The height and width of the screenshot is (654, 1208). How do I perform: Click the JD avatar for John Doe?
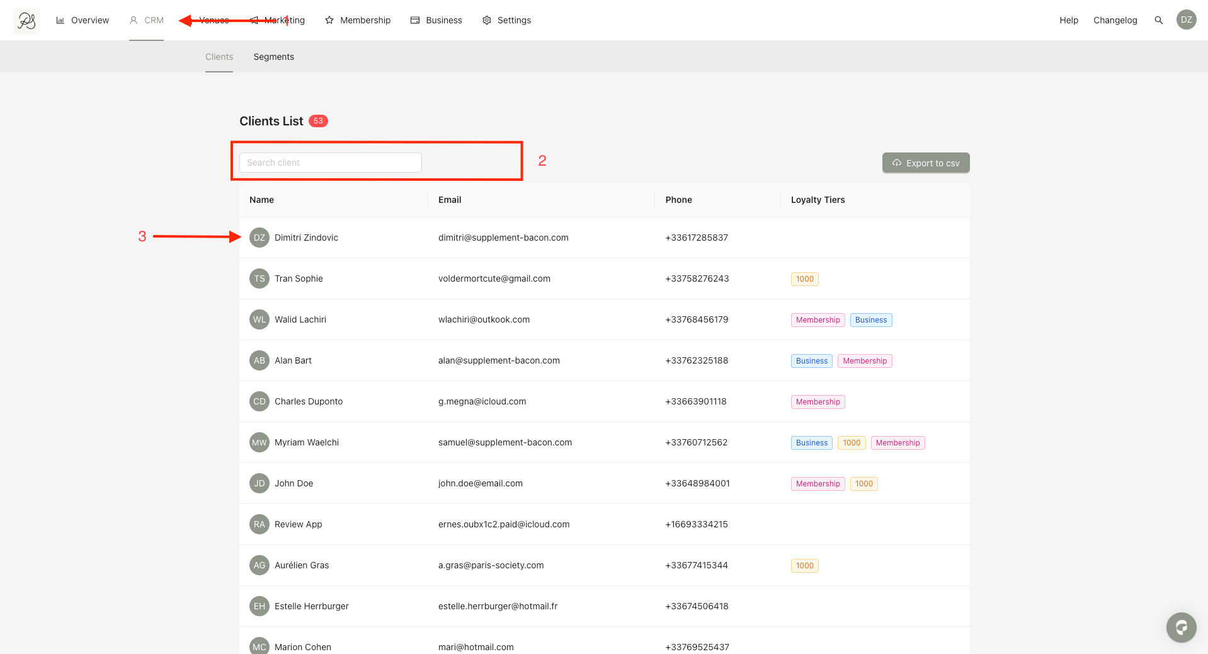[259, 483]
